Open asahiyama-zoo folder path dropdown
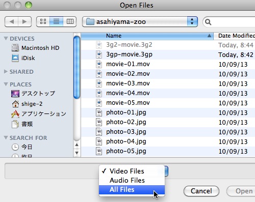Image resolution: width=255 pixels, height=202 pixels. tap(140, 21)
